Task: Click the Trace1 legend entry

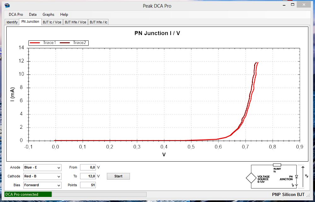Action: [43, 43]
